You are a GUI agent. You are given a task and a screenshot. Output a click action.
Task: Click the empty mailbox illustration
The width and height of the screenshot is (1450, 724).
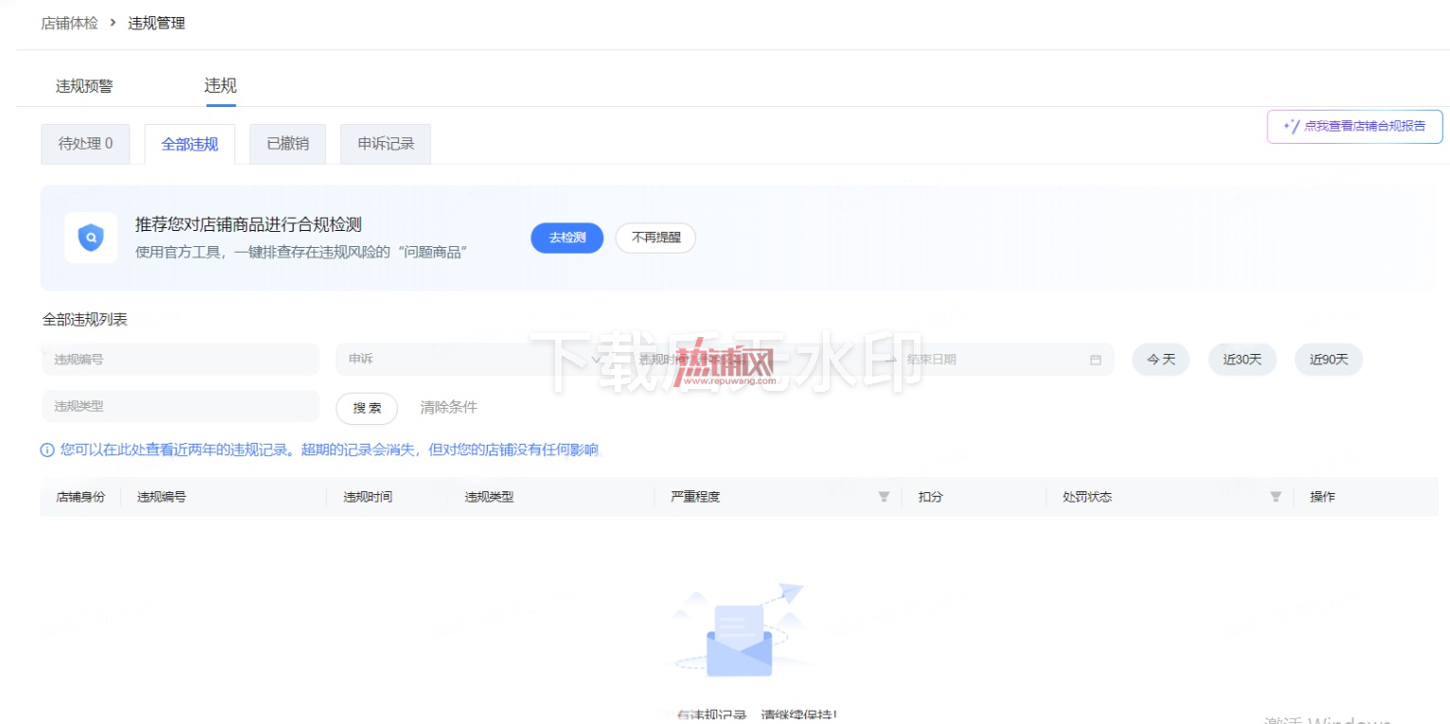740,629
